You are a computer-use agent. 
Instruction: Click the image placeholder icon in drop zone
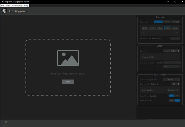68,58
